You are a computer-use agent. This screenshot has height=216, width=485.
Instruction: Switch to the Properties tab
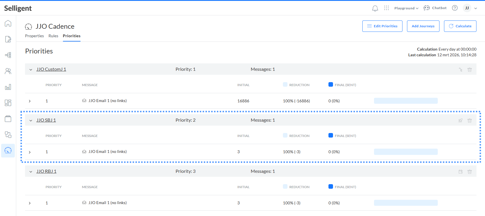pos(34,36)
